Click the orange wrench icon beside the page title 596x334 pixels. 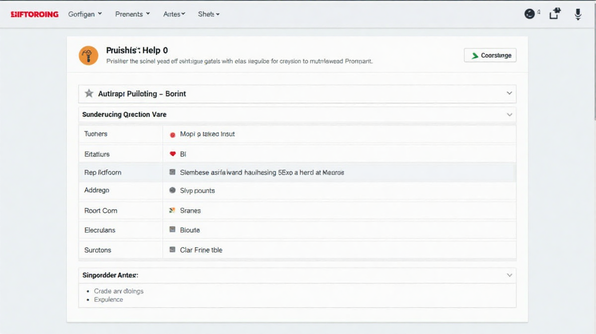pos(88,55)
